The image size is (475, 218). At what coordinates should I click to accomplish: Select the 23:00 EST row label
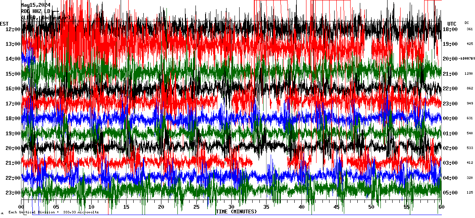[13, 193]
